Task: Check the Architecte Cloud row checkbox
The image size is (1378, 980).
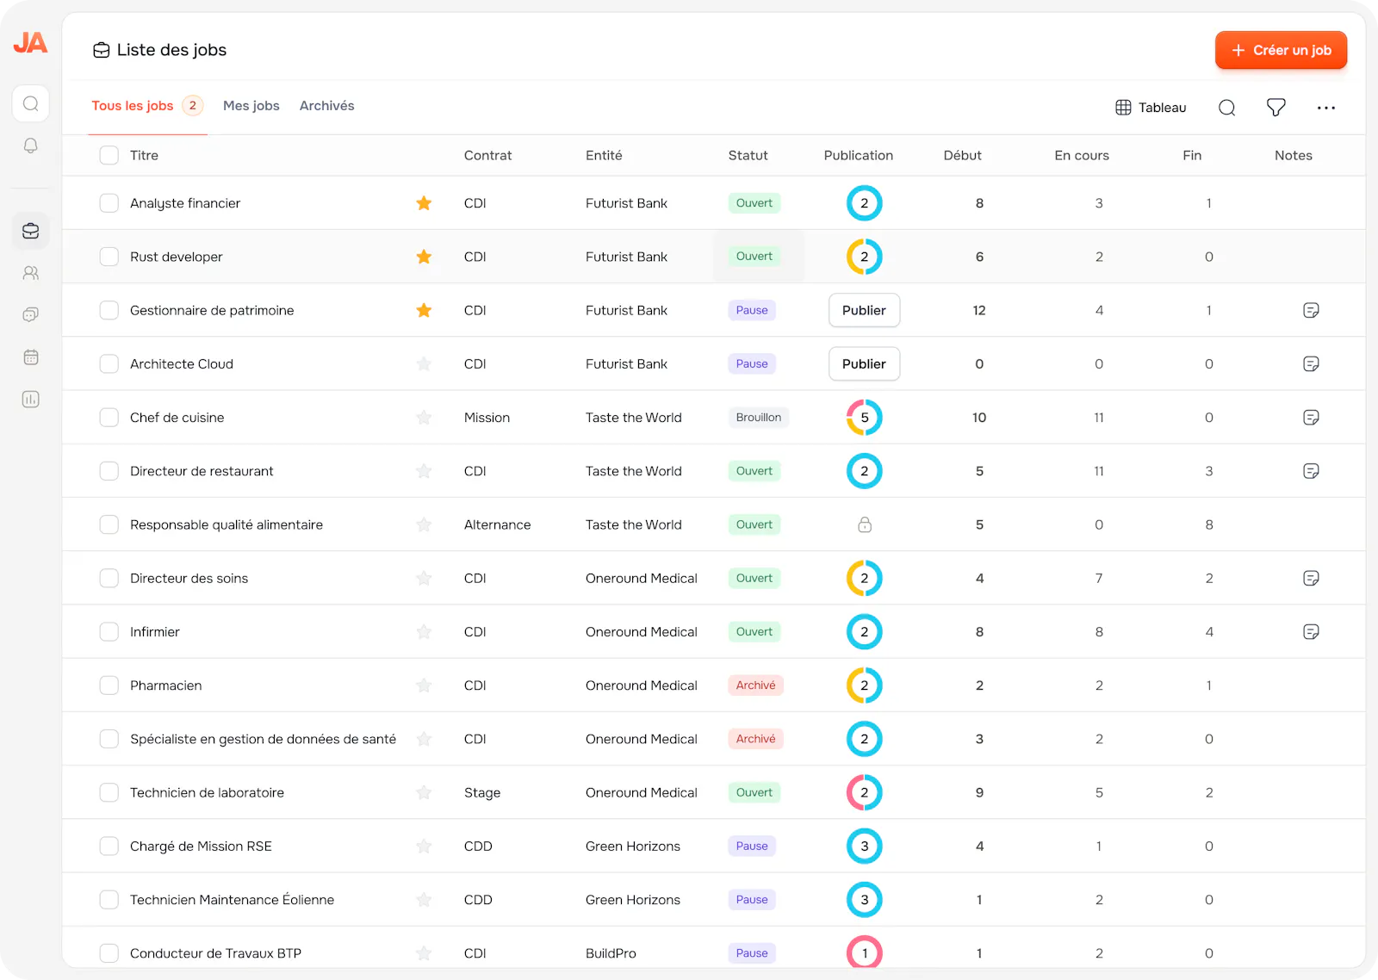Action: coord(109,363)
